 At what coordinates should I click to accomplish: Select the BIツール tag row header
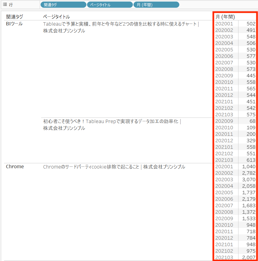[x=14, y=24]
